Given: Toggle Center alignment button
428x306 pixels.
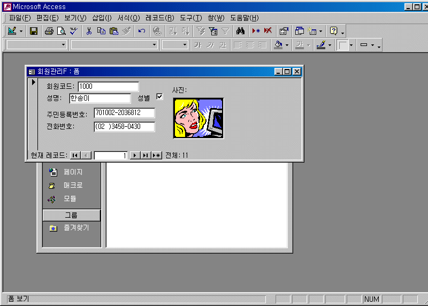Looking at the screenshot, I should 250,45.
